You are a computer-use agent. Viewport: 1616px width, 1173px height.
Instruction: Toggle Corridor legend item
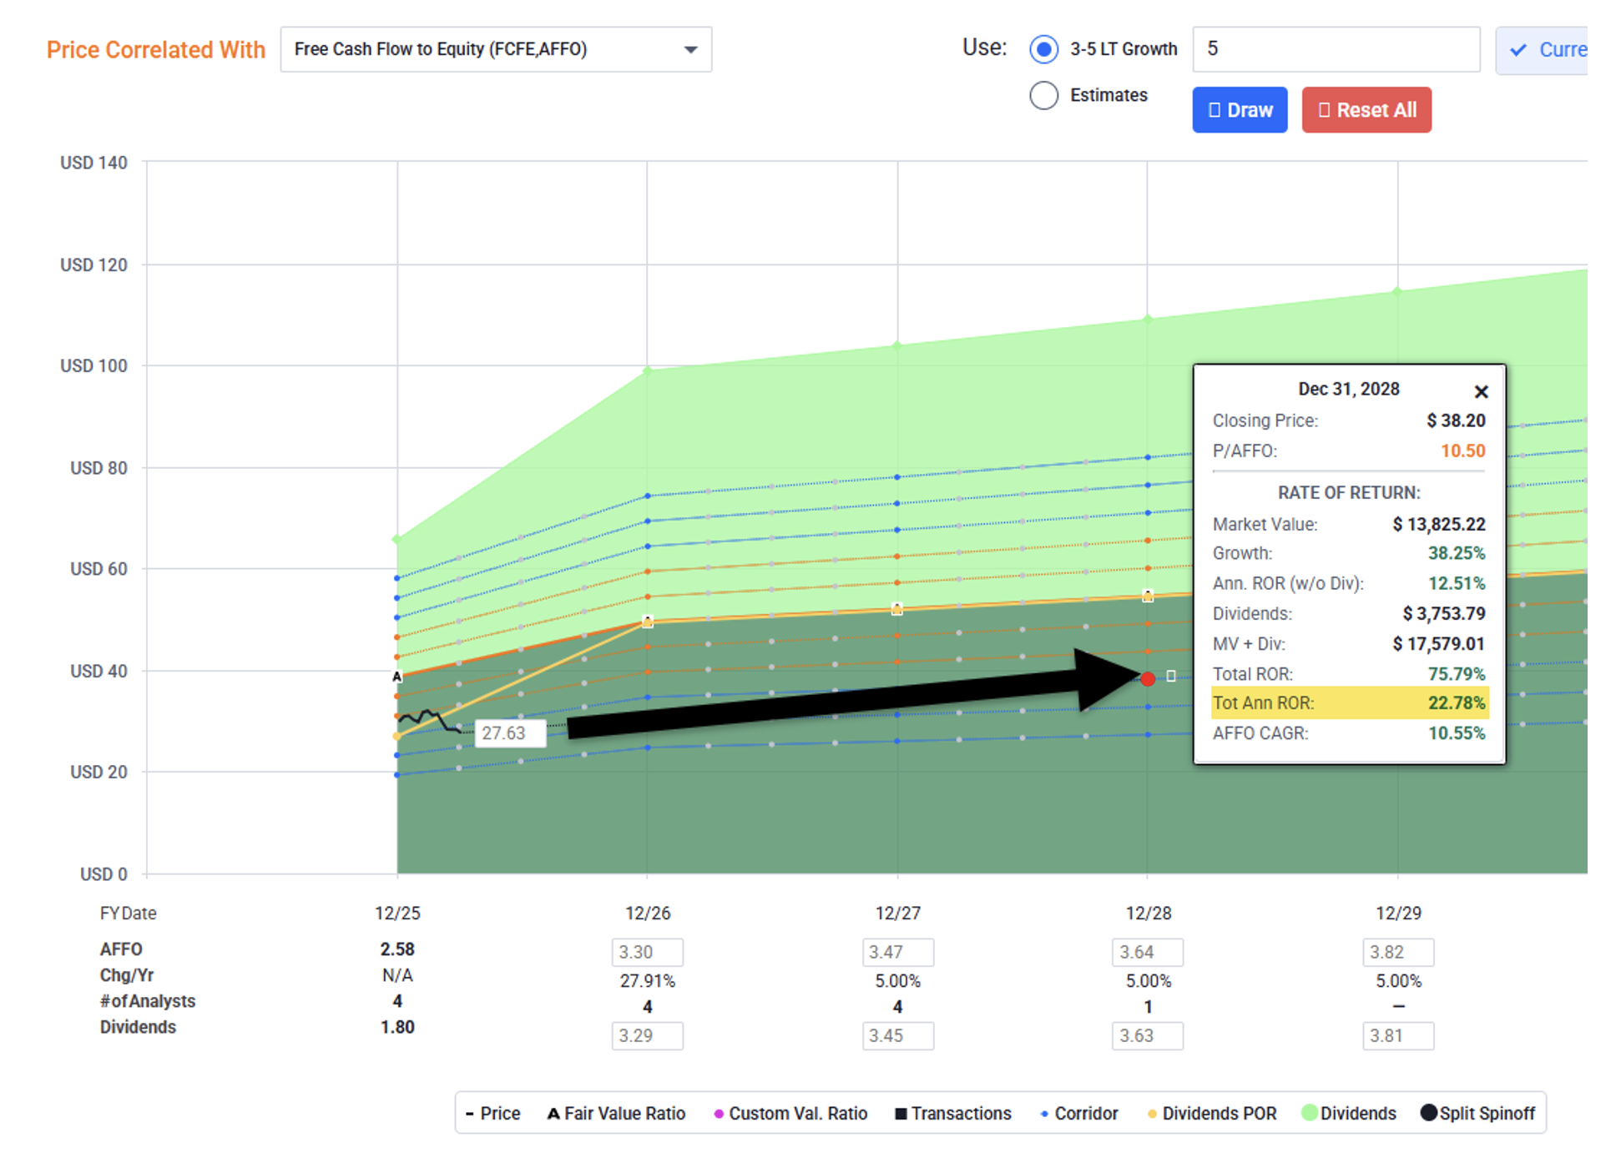[x=1079, y=1114]
